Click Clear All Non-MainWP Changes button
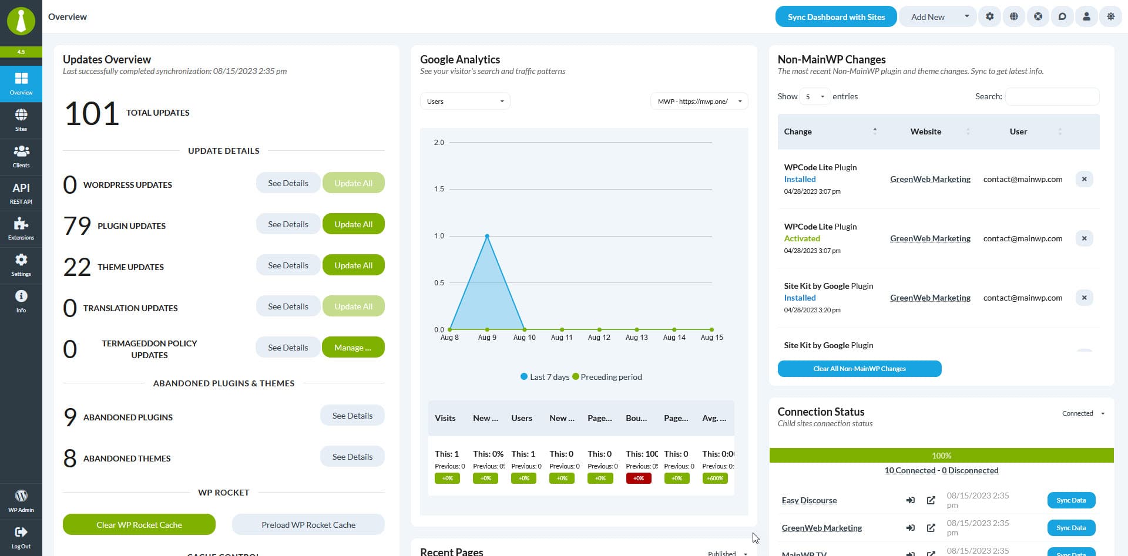Image resolution: width=1128 pixels, height=556 pixels. tap(859, 369)
